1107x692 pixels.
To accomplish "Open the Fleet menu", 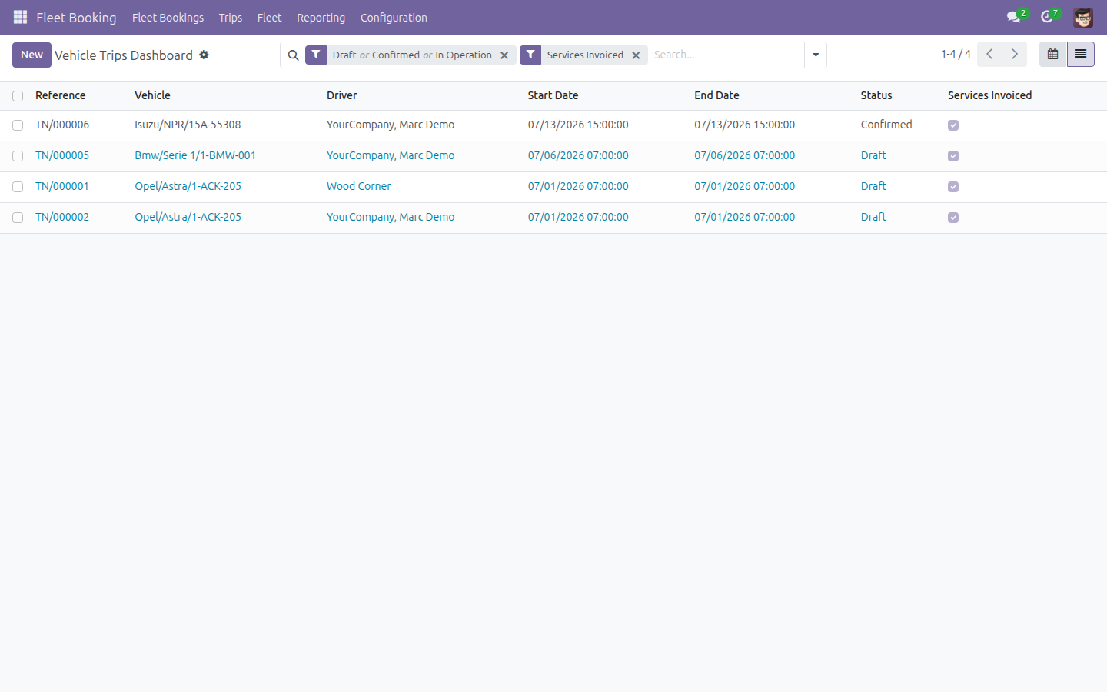I will 269,17.
